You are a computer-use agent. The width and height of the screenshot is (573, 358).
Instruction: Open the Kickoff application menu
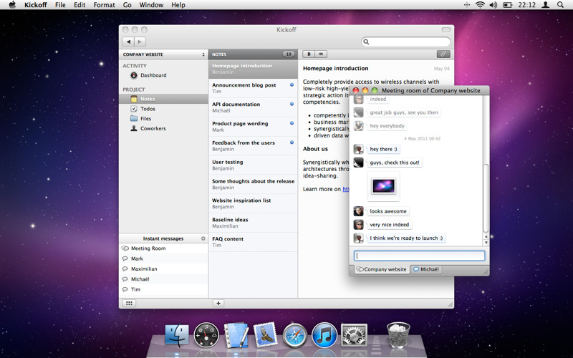coord(35,5)
